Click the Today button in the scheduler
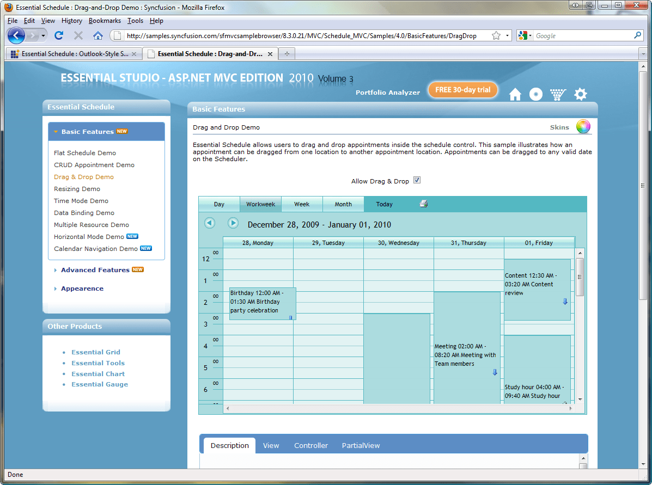652x485 pixels. tap(384, 204)
